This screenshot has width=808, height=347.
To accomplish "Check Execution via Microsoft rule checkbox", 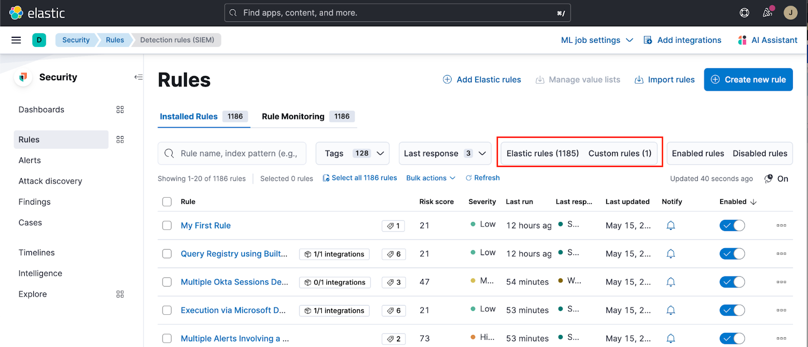I will (x=167, y=310).
